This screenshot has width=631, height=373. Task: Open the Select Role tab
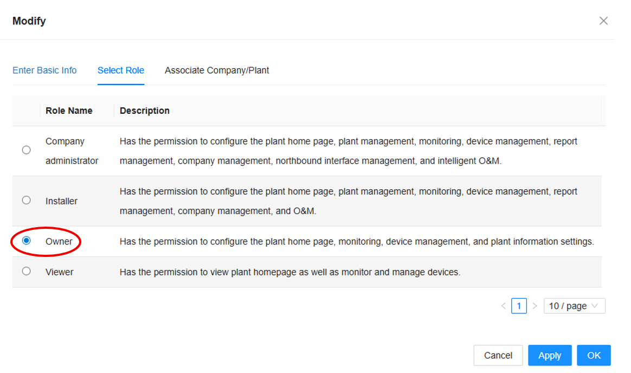pos(121,70)
